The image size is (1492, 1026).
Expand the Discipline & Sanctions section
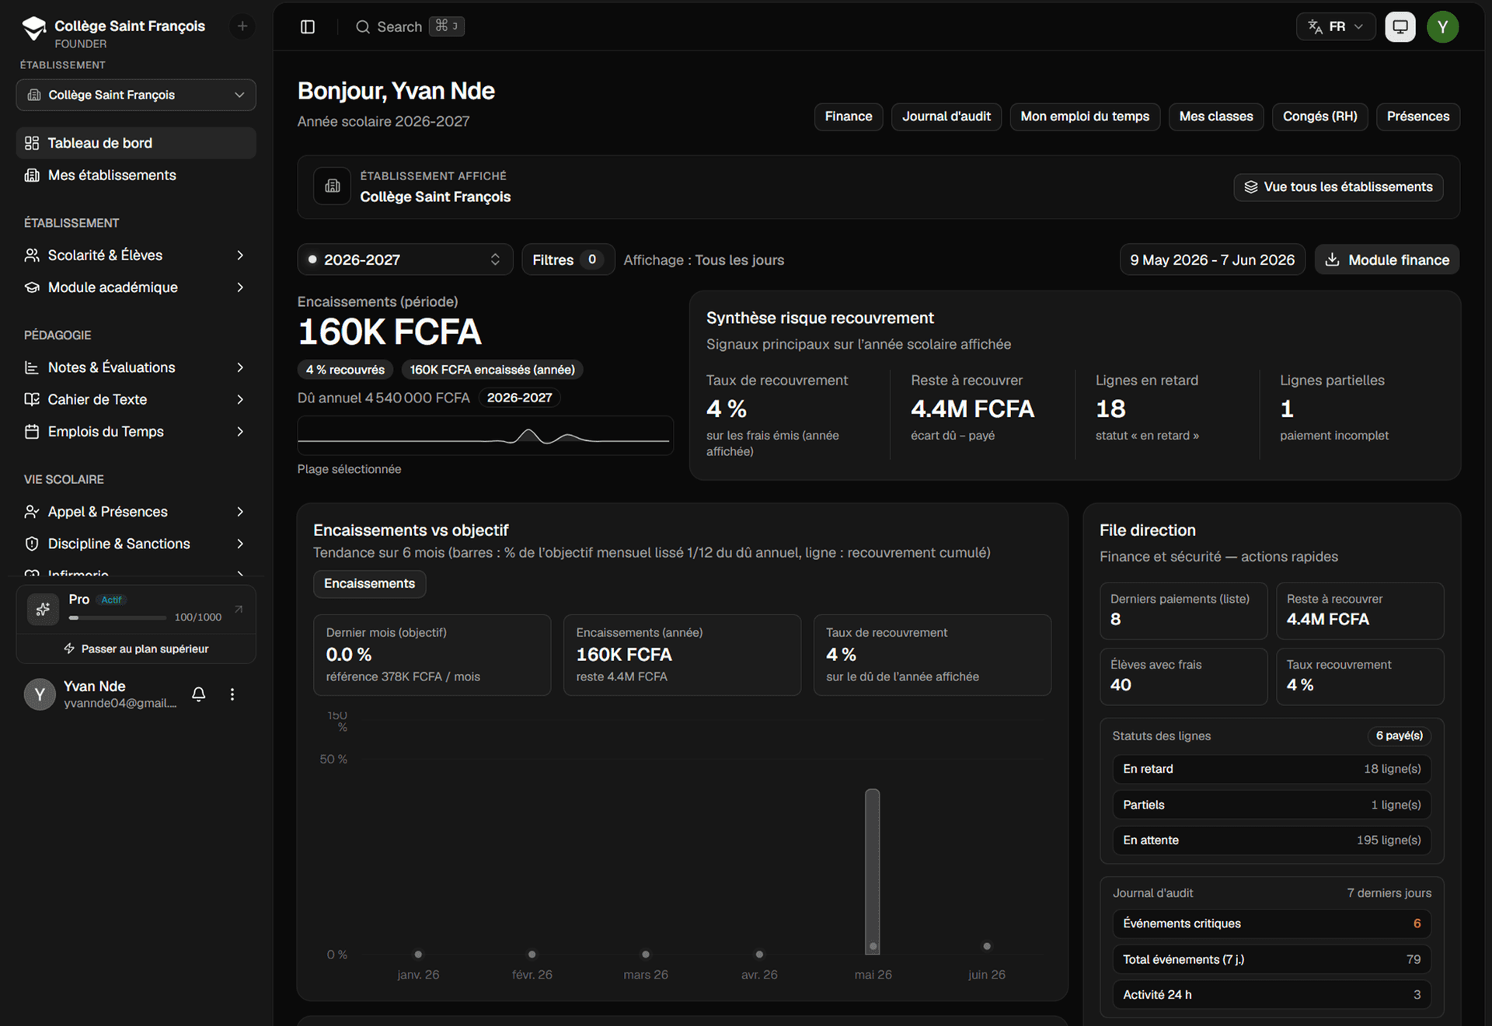(x=134, y=544)
